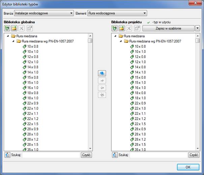Select 28x 1.2 in project library
Viewport: 204px width, 175px height.
[140, 139]
